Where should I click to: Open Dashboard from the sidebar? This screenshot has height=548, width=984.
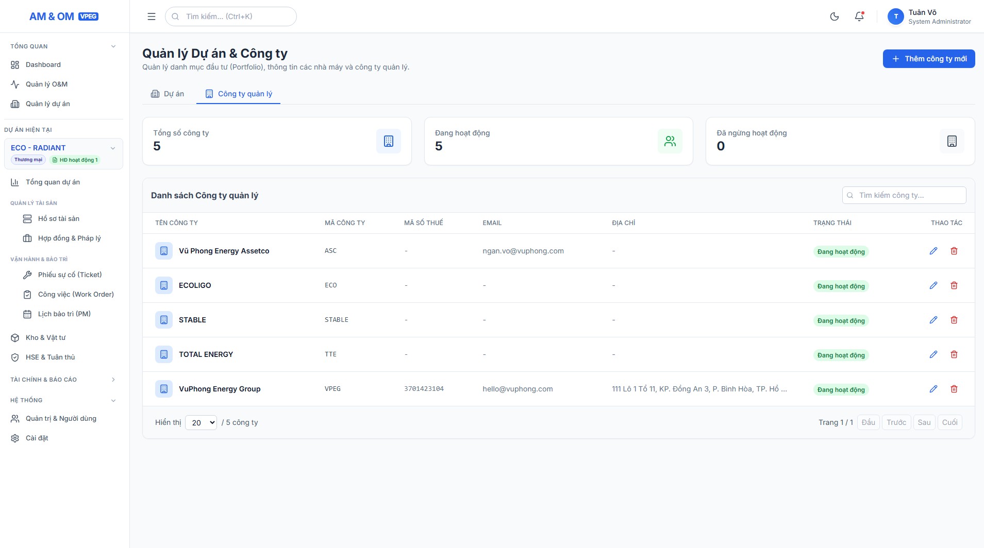64,65
